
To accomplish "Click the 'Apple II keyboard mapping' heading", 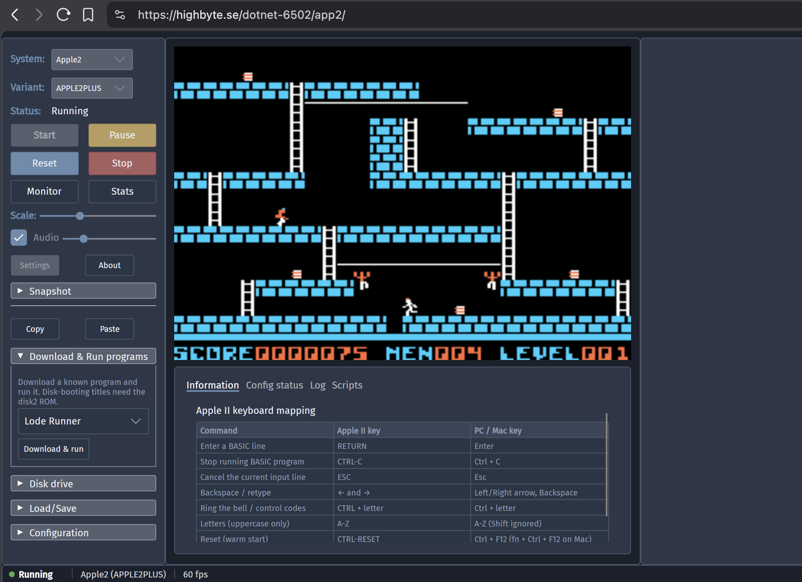I will [x=256, y=411].
